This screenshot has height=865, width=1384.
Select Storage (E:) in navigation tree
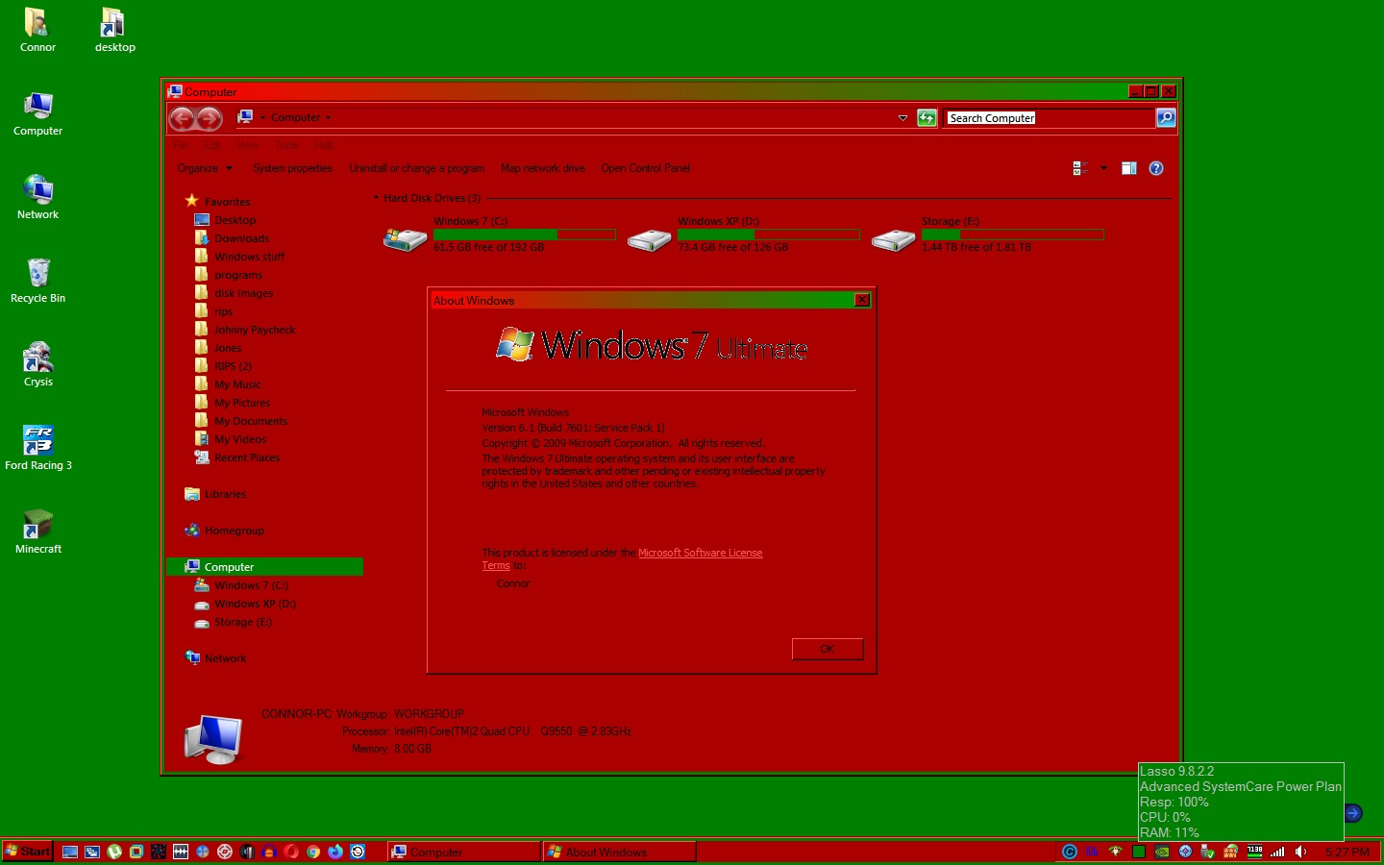(x=243, y=622)
